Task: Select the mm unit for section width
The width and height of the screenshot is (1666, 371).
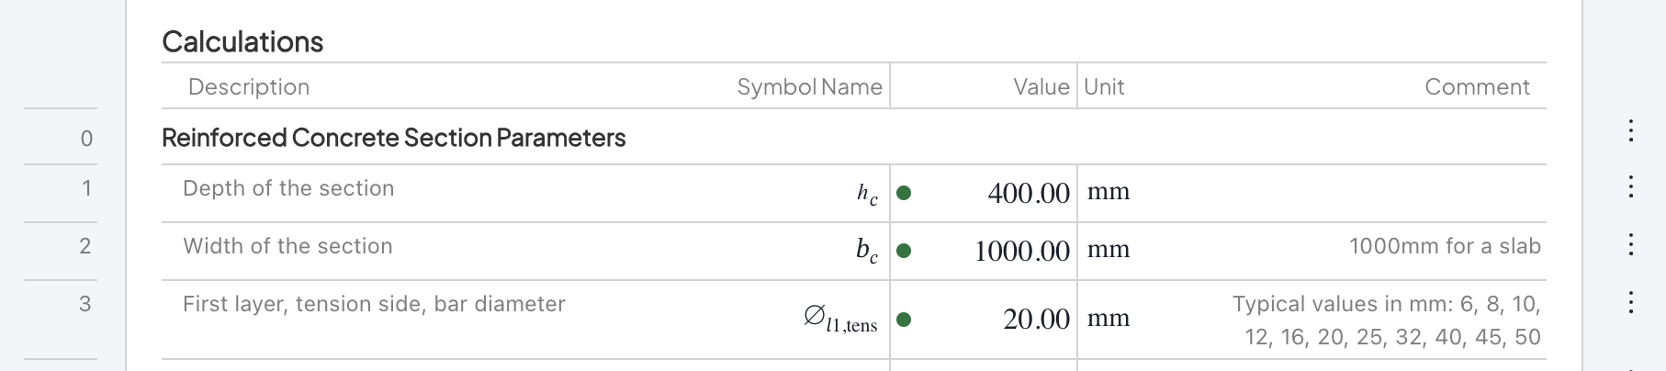Action: (x=1109, y=250)
